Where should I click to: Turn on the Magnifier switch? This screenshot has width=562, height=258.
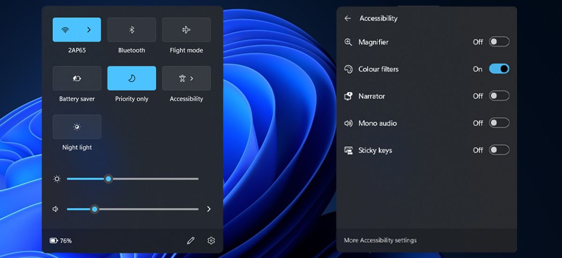(x=499, y=42)
